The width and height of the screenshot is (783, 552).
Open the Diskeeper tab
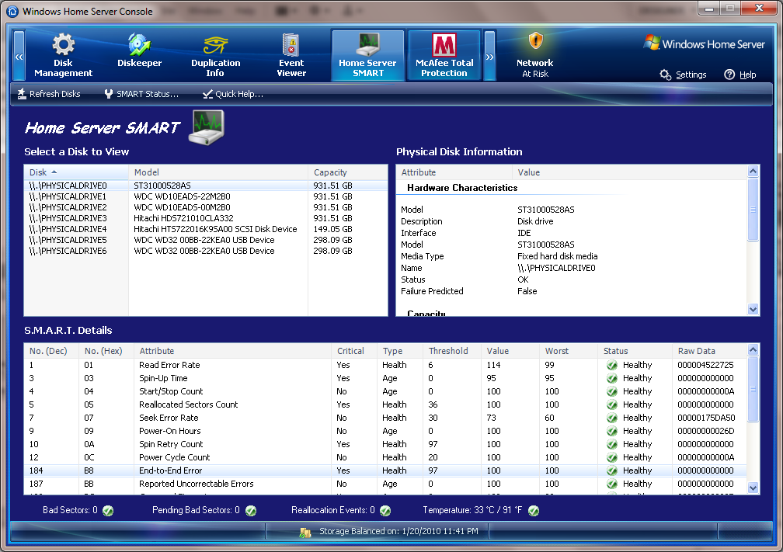[139, 55]
